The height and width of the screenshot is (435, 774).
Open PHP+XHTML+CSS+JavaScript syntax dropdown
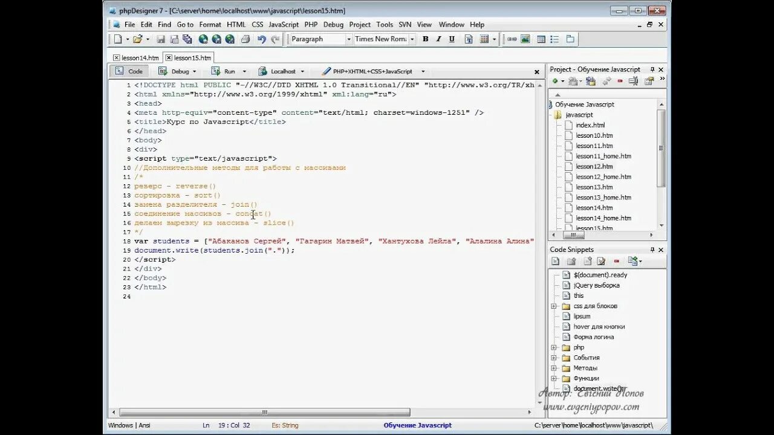pos(423,71)
